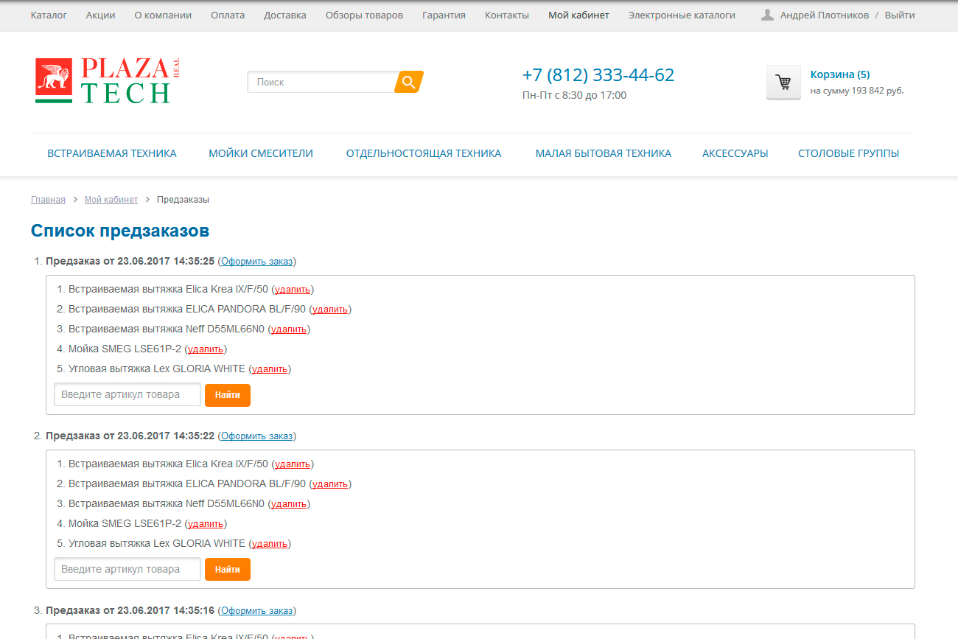The height and width of the screenshot is (639, 958).
Task: Delete Lex GLORIA WHITE from preorder 14:35:25
Action: (x=270, y=369)
